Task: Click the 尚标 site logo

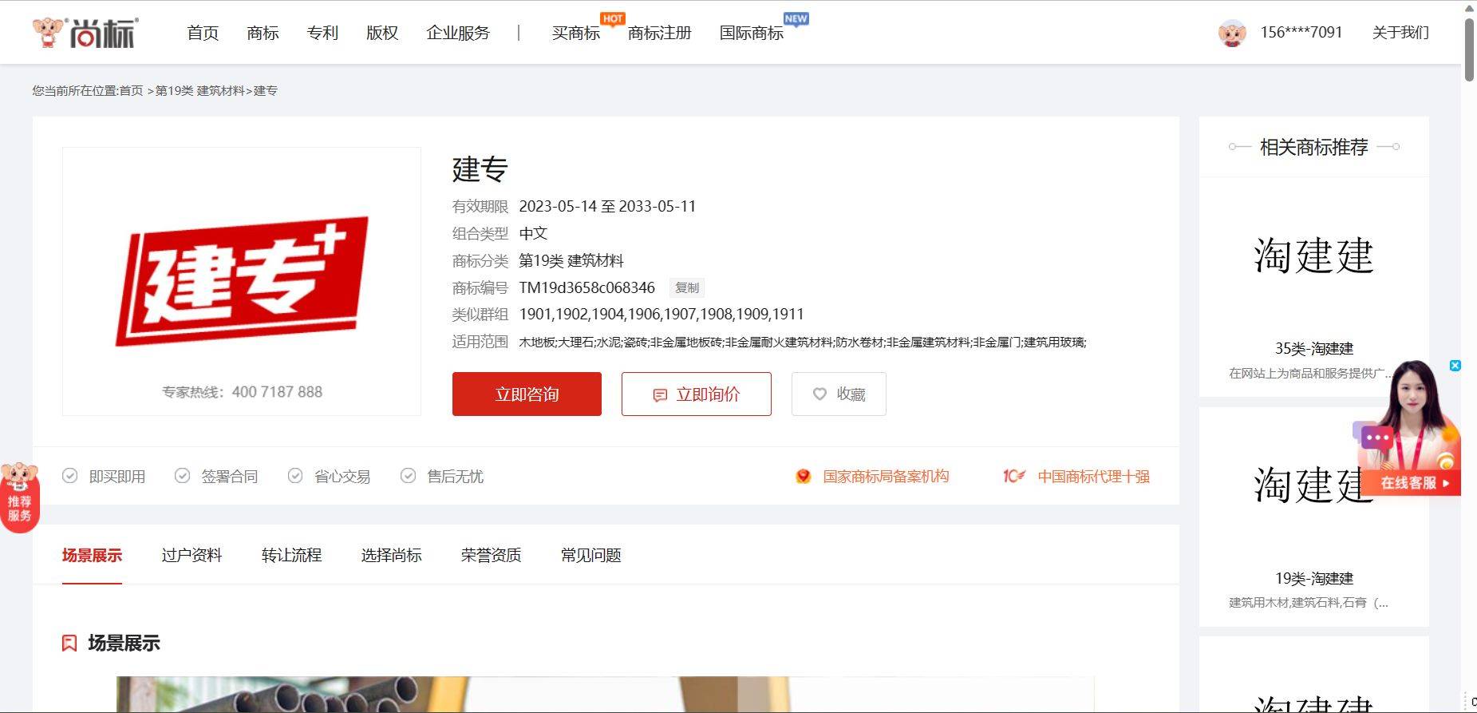Action: pyautogui.click(x=85, y=33)
